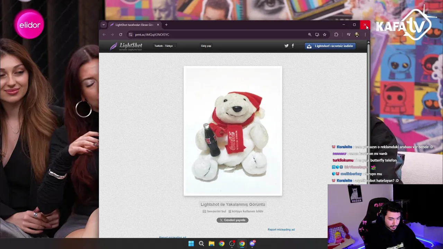Open Windows taskbar search
This screenshot has width=443, height=249.
(x=201, y=243)
